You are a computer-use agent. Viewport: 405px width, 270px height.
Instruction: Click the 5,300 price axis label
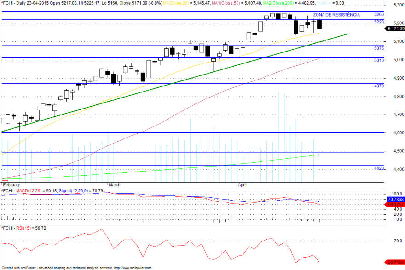coord(399,5)
